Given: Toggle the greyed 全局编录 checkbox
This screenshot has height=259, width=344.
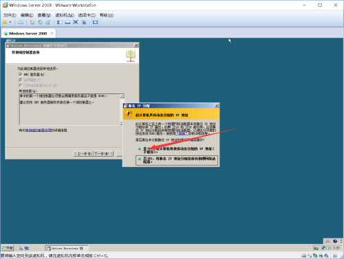Looking at the screenshot, I should 21,80.
